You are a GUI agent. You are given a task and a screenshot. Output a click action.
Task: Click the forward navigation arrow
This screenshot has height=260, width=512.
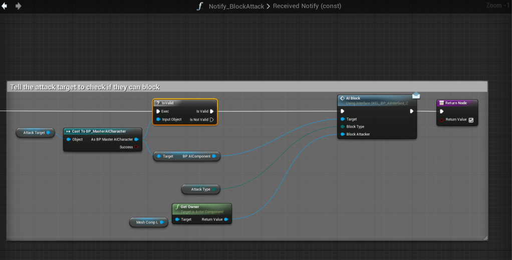(19, 6)
